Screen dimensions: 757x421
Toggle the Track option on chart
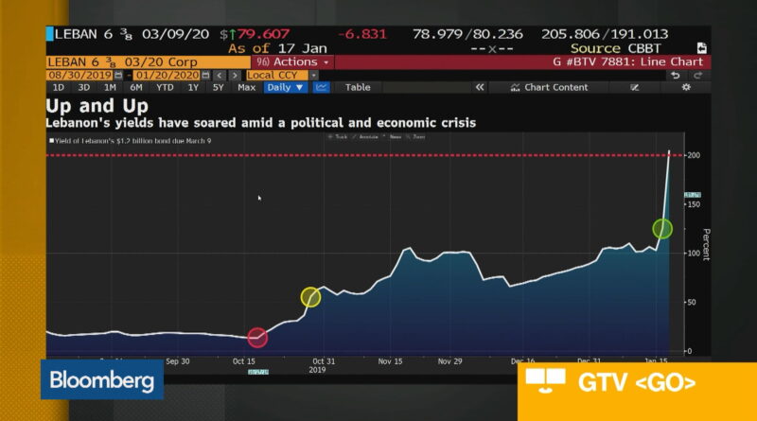[337, 136]
